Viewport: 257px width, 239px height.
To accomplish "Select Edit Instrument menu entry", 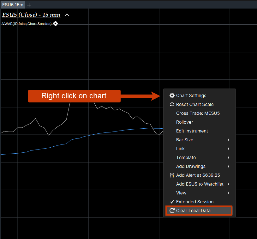I will click(x=192, y=131).
